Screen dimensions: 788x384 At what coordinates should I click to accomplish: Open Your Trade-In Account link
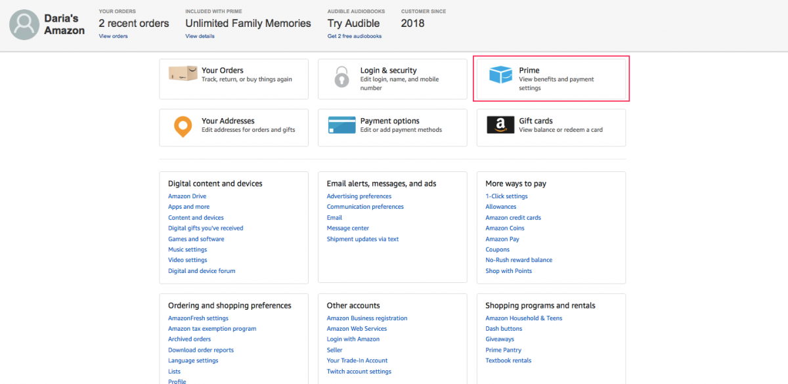pyautogui.click(x=357, y=360)
